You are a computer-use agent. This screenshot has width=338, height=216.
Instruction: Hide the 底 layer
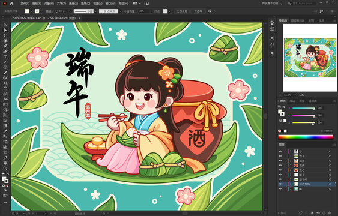pos(280,188)
